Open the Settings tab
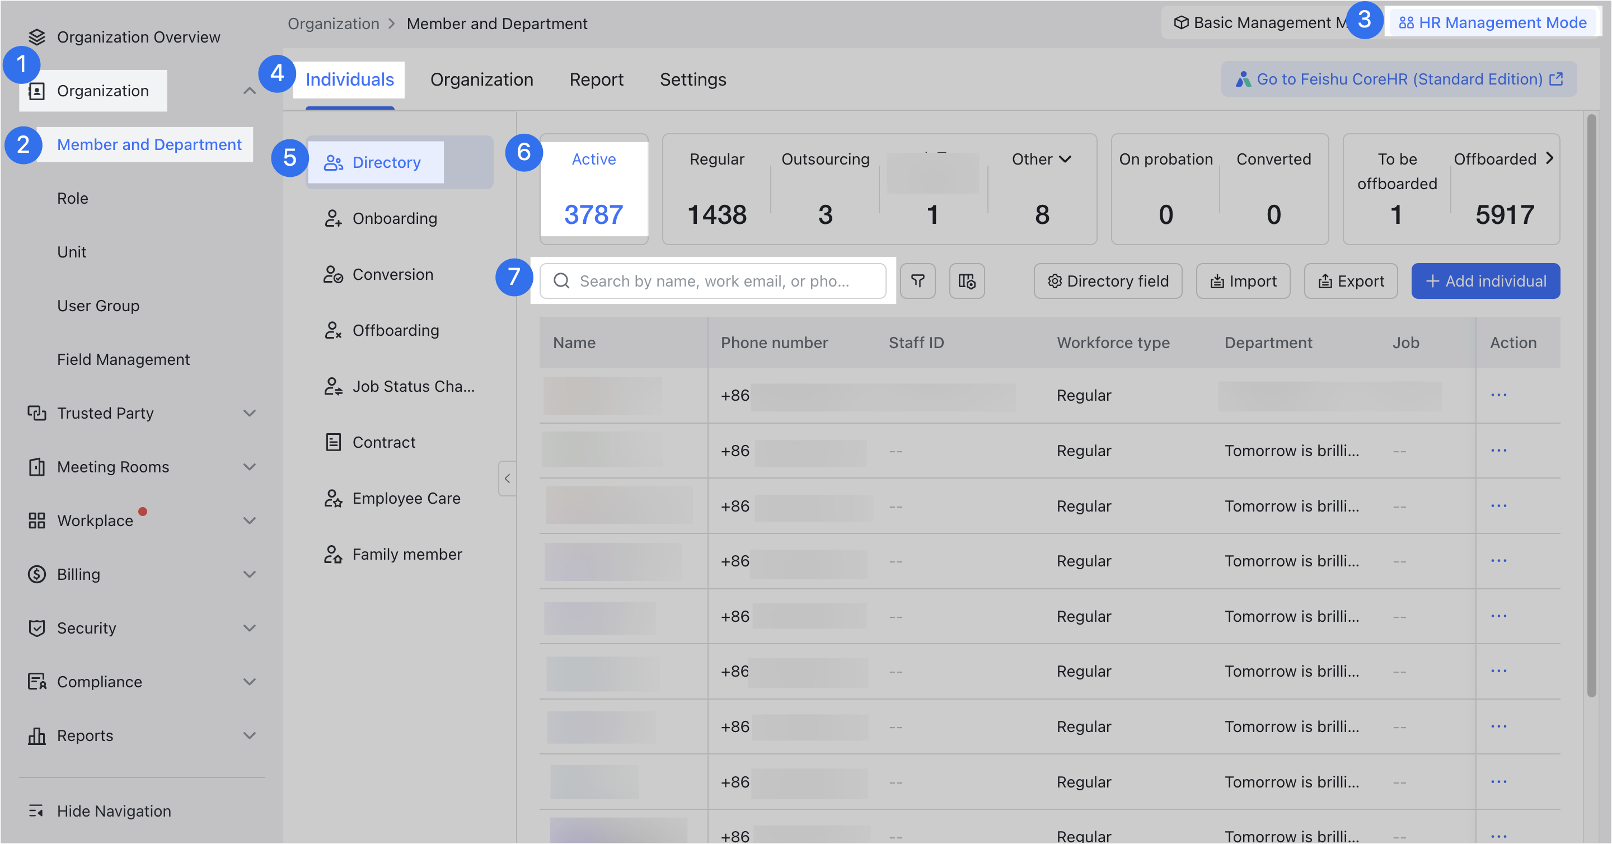Viewport: 1612px width, 844px height. point(693,79)
